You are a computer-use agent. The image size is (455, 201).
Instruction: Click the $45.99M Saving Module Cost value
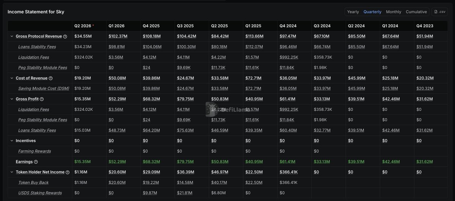pos(356,88)
